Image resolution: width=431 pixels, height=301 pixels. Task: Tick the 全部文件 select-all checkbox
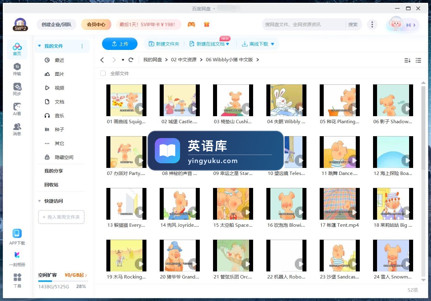pos(103,73)
